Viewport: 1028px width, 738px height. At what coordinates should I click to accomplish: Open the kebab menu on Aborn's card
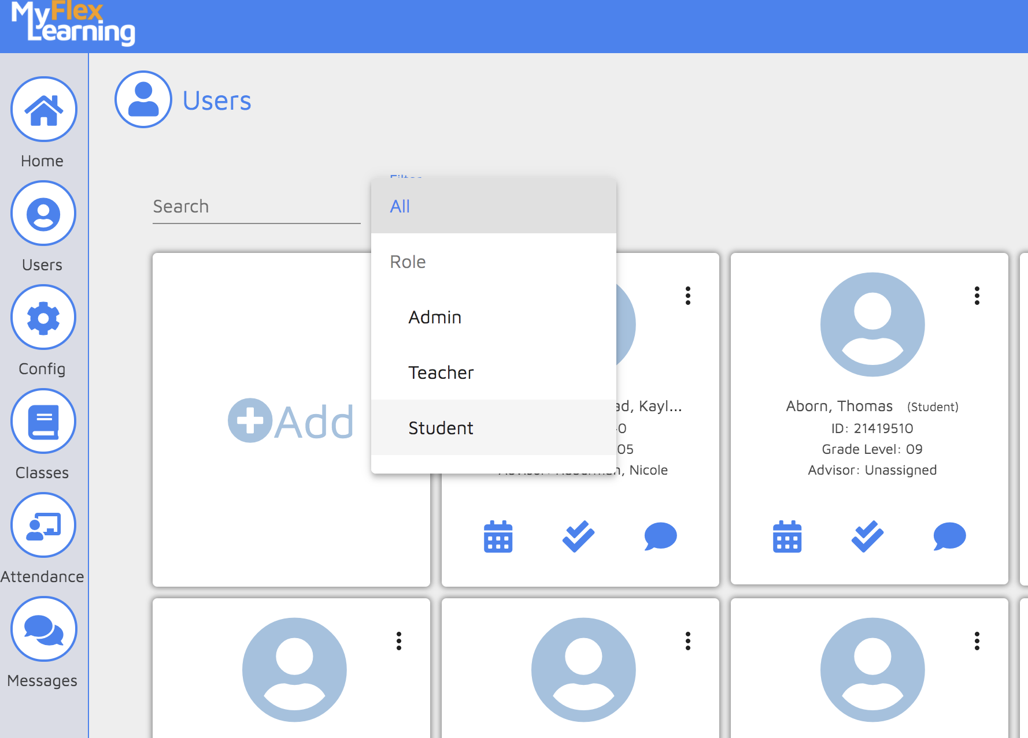[977, 296]
